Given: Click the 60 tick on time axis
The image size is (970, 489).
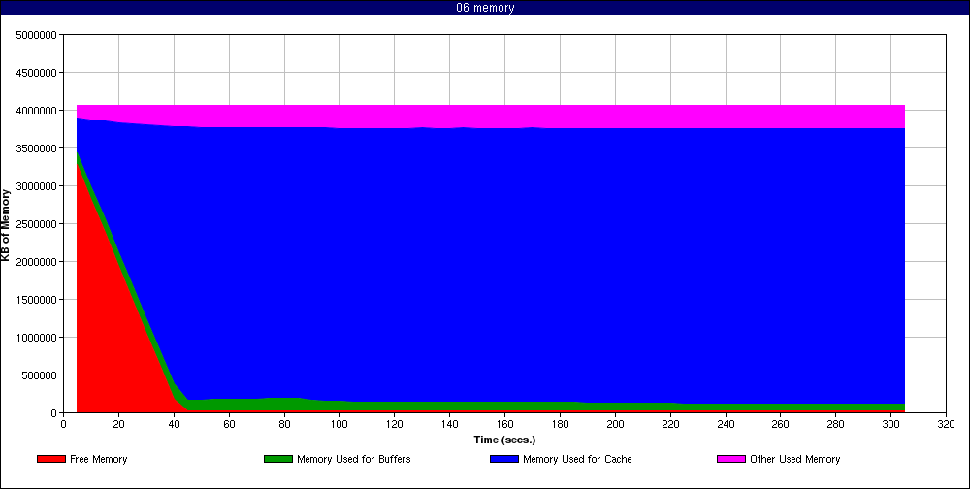Looking at the screenshot, I should point(229,425).
